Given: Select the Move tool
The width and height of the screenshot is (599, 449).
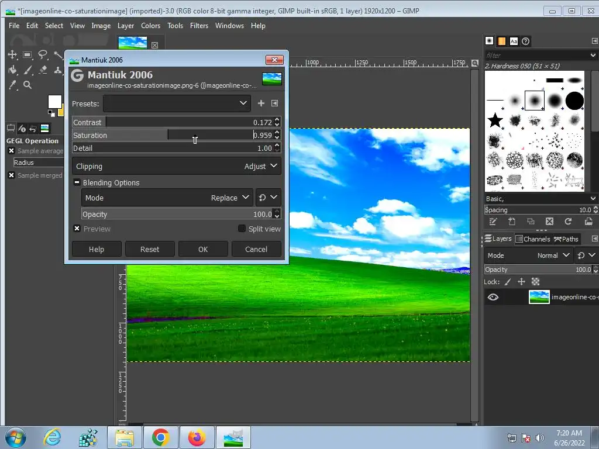Looking at the screenshot, I should 12,54.
